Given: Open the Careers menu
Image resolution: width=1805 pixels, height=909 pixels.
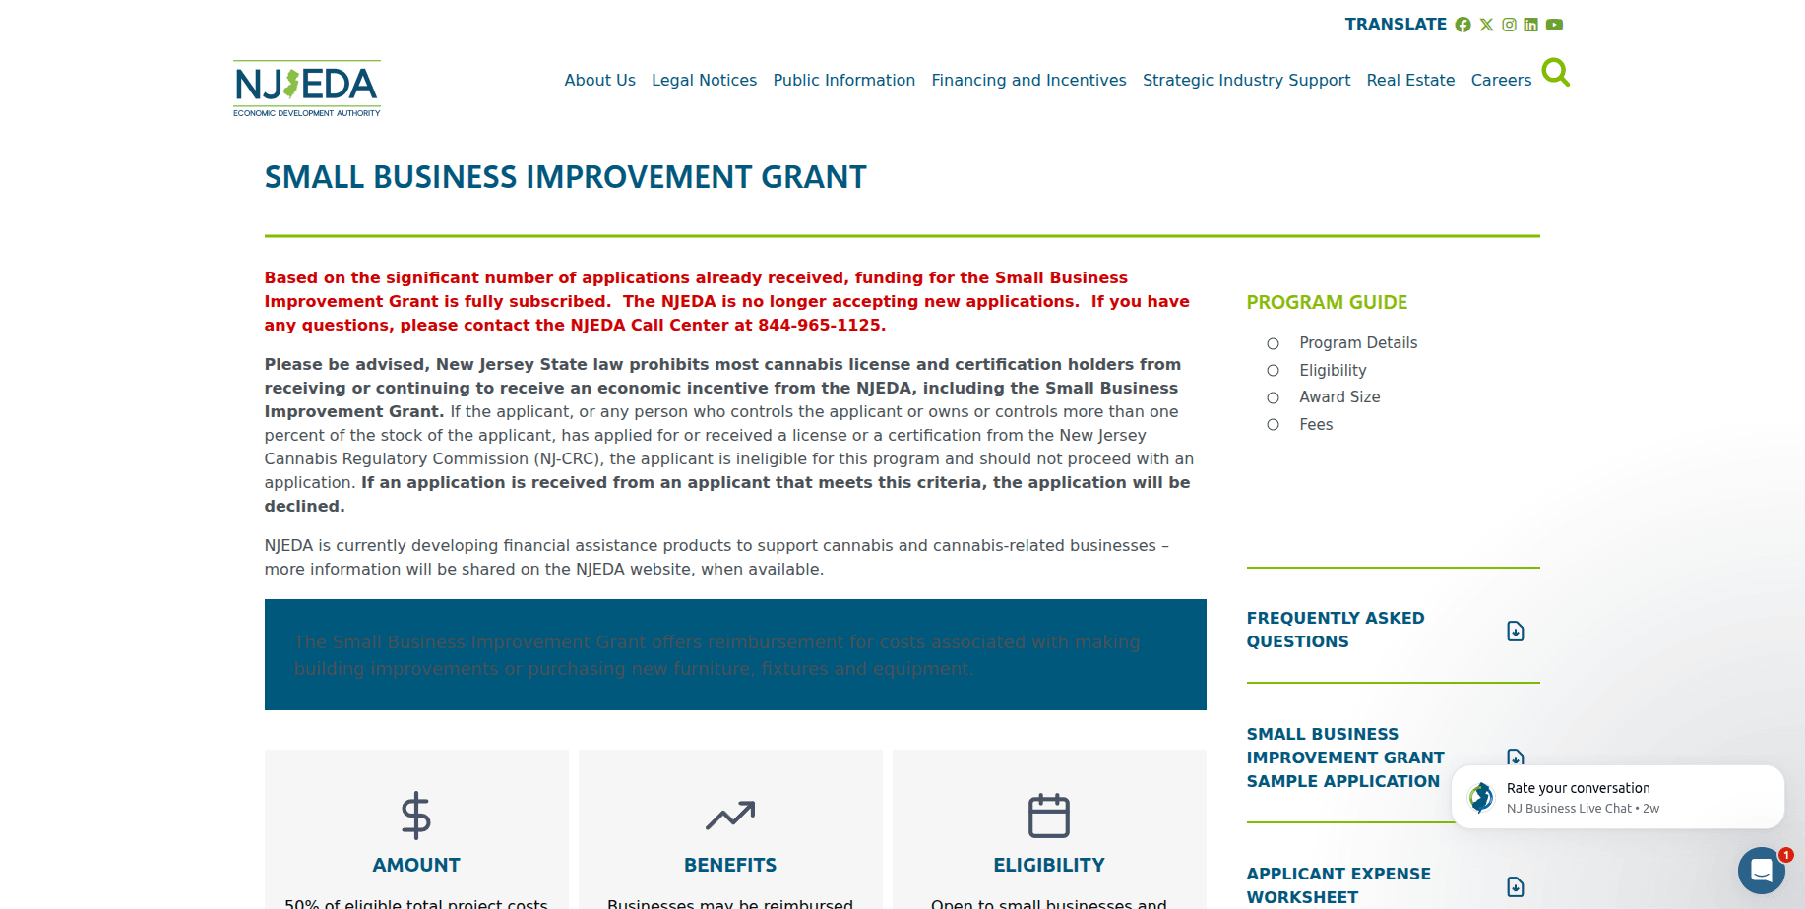Looking at the screenshot, I should click(x=1501, y=80).
